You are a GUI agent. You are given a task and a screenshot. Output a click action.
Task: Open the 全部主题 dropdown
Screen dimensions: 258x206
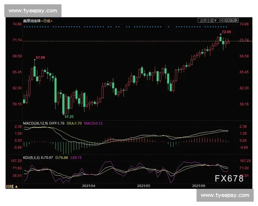point(209,20)
